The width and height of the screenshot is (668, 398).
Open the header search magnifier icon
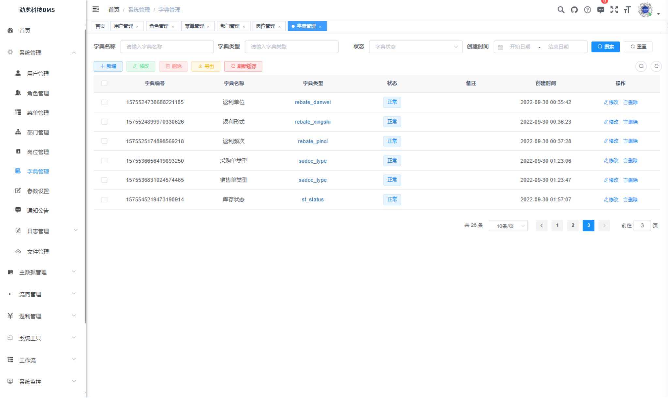[561, 10]
